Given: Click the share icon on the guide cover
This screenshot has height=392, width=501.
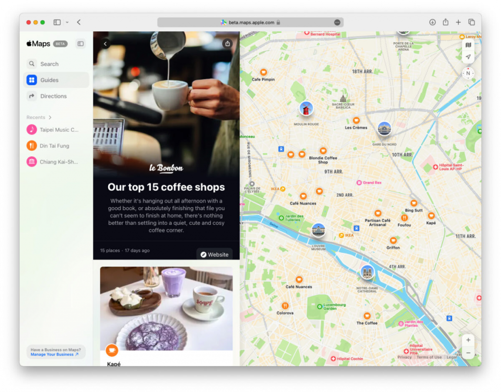Looking at the screenshot, I should 228,43.
